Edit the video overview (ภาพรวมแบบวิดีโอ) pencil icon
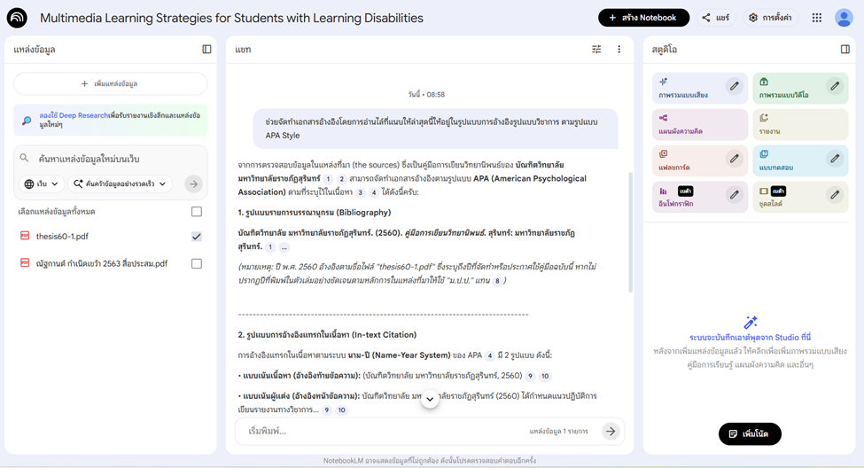Viewport: 864px width, 468px height. point(834,86)
